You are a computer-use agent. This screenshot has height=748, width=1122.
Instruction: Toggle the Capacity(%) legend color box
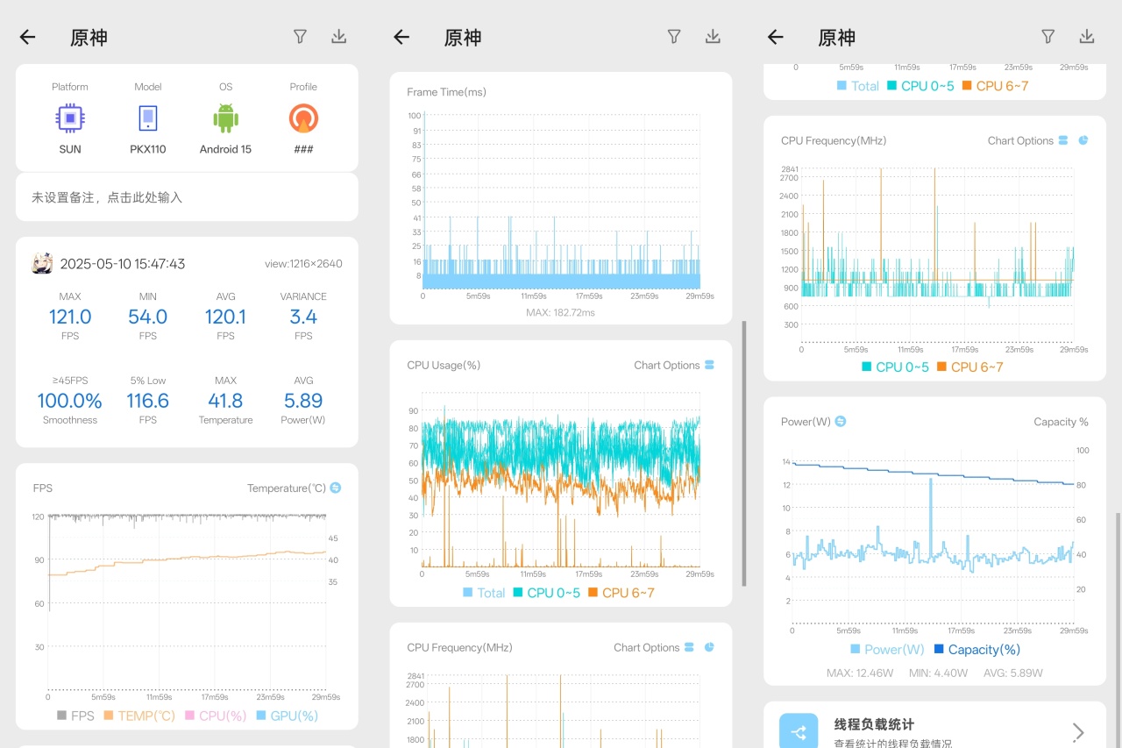click(939, 650)
